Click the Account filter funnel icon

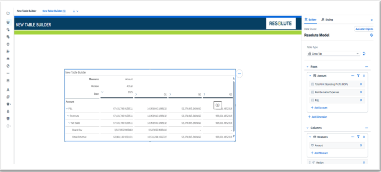(359, 76)
